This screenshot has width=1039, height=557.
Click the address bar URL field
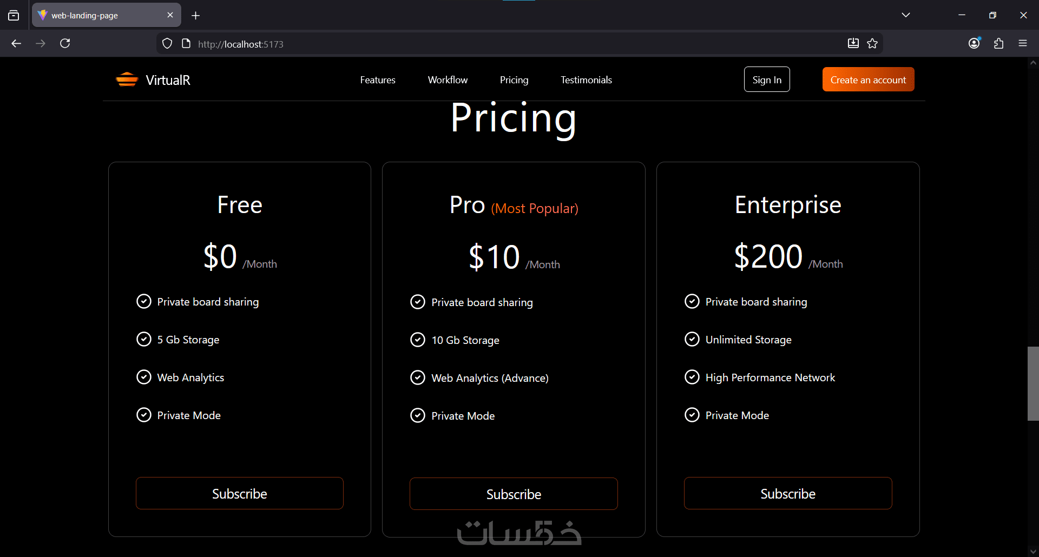(487, 44)
